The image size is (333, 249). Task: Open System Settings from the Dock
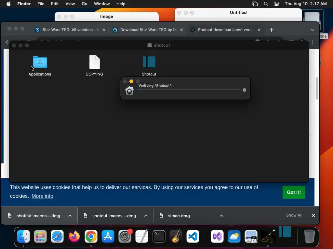click(x=125, y=236)
